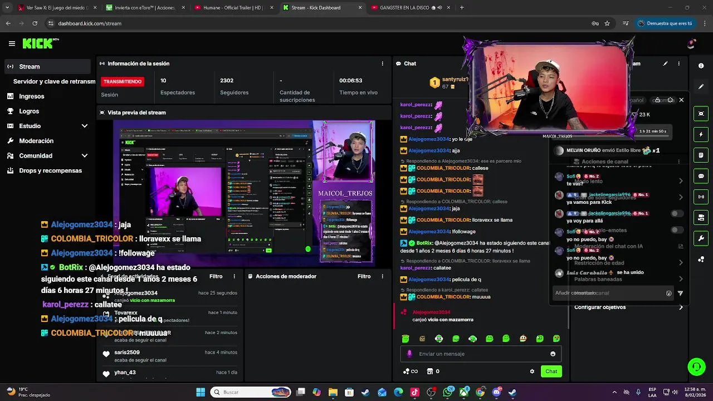Click the broadcast signal icon in right rail
This screenshot has width=713, height=401.
tap(701, 197)
